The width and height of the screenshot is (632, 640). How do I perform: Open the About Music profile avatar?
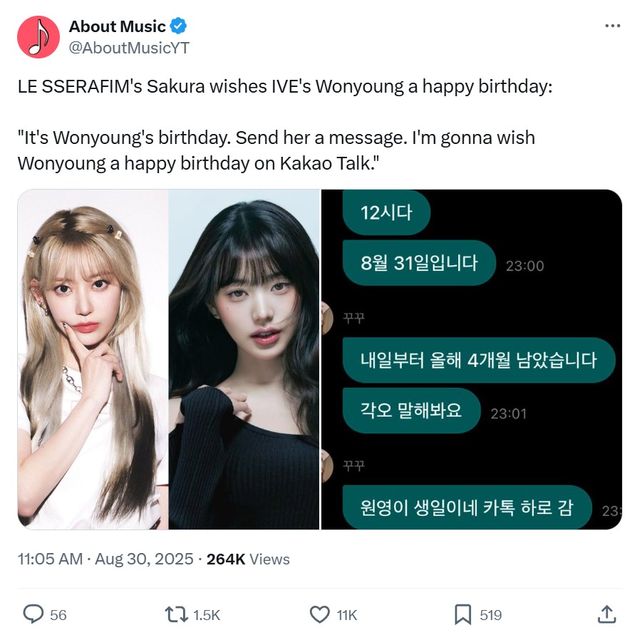tap(38, 37)
